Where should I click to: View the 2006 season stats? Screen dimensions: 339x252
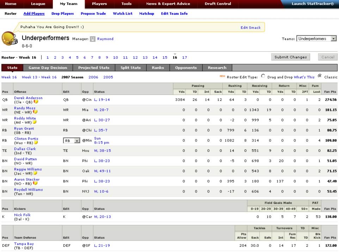[93, 77]
